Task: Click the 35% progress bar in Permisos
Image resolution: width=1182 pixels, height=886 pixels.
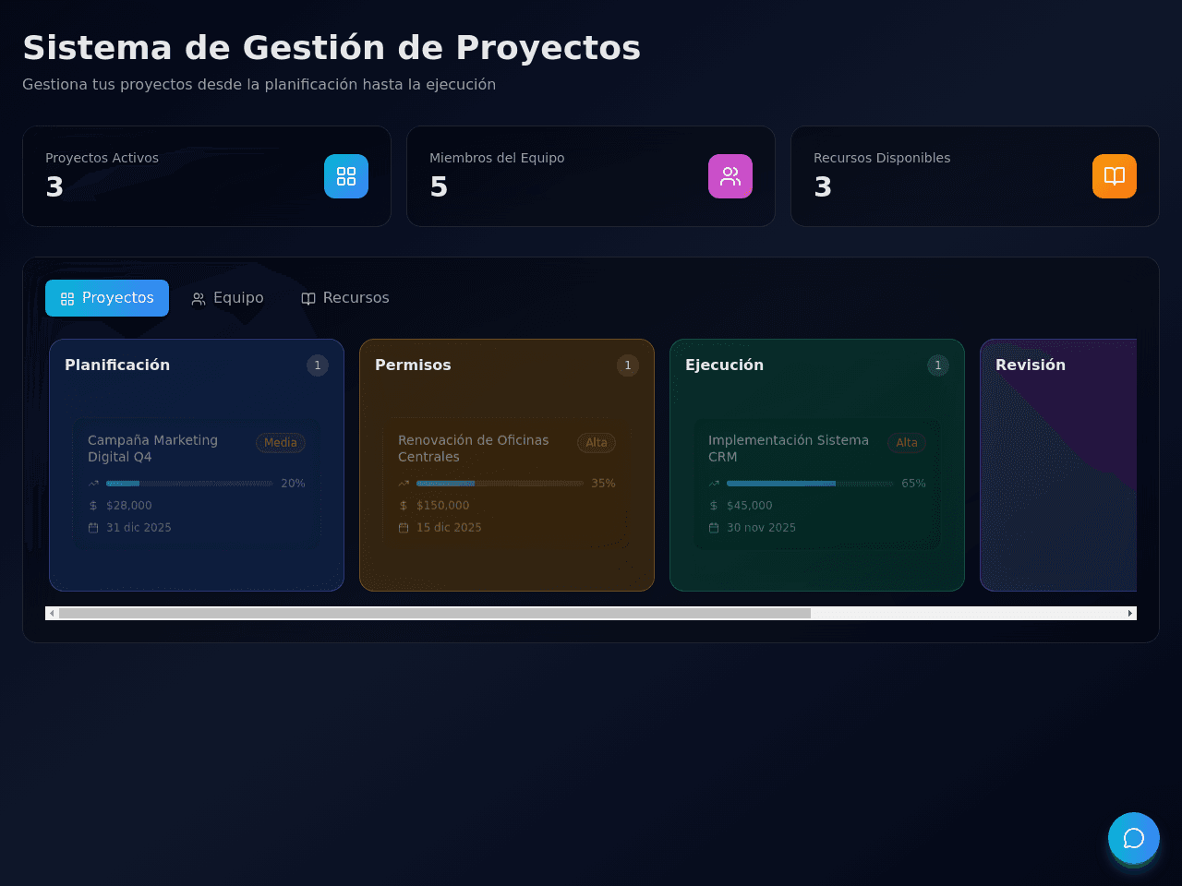Action: tap(500, 484)
